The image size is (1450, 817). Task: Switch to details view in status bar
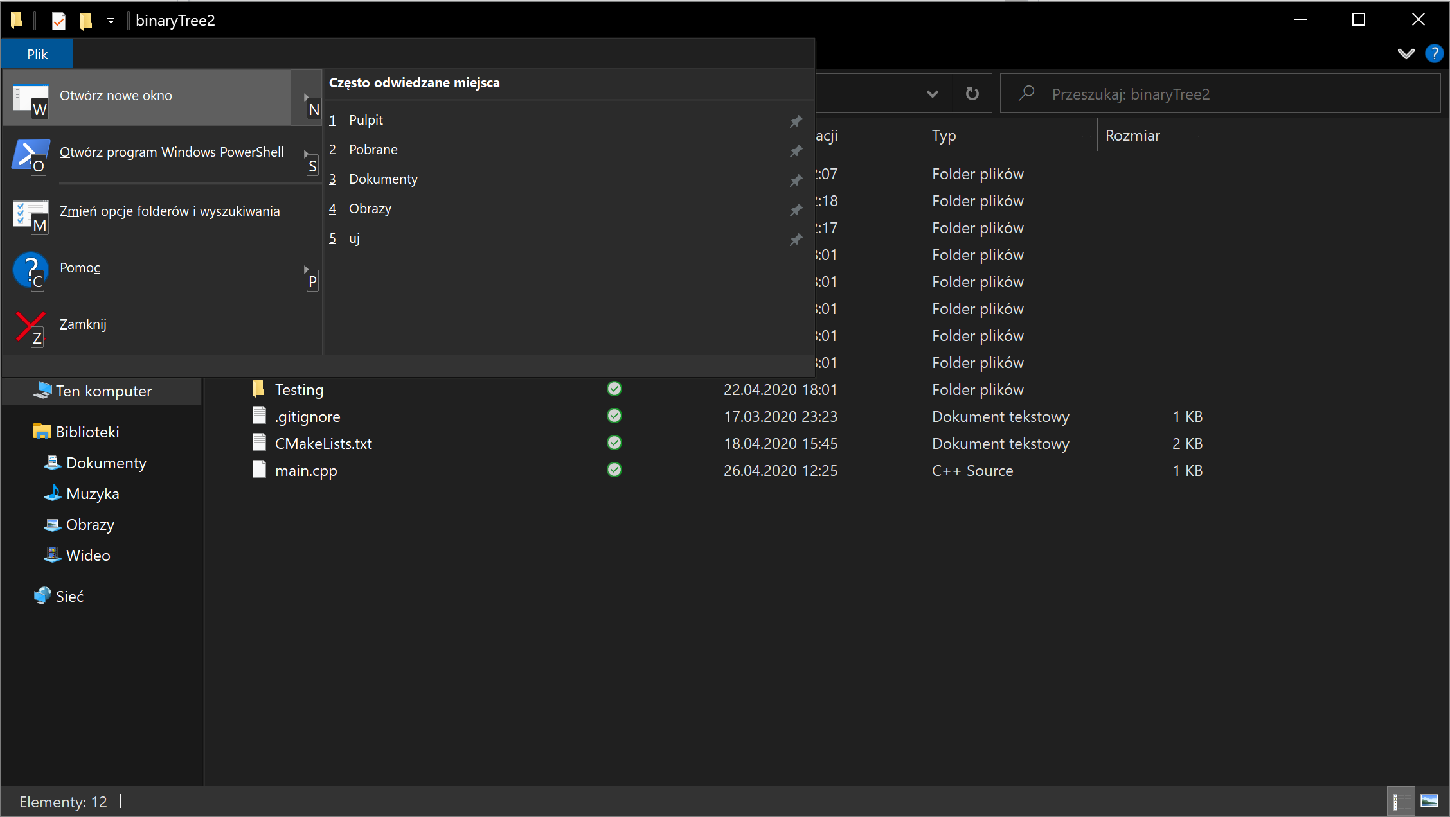(1400, 801)
